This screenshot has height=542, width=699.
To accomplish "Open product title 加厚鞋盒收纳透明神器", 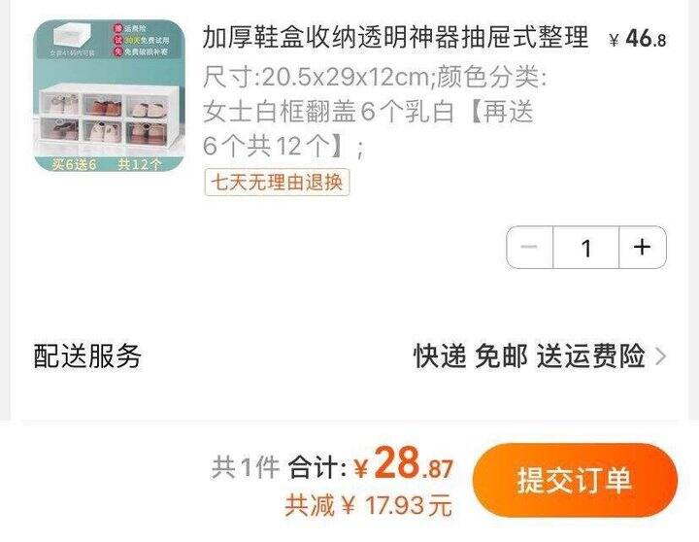I will coord(395,37).
